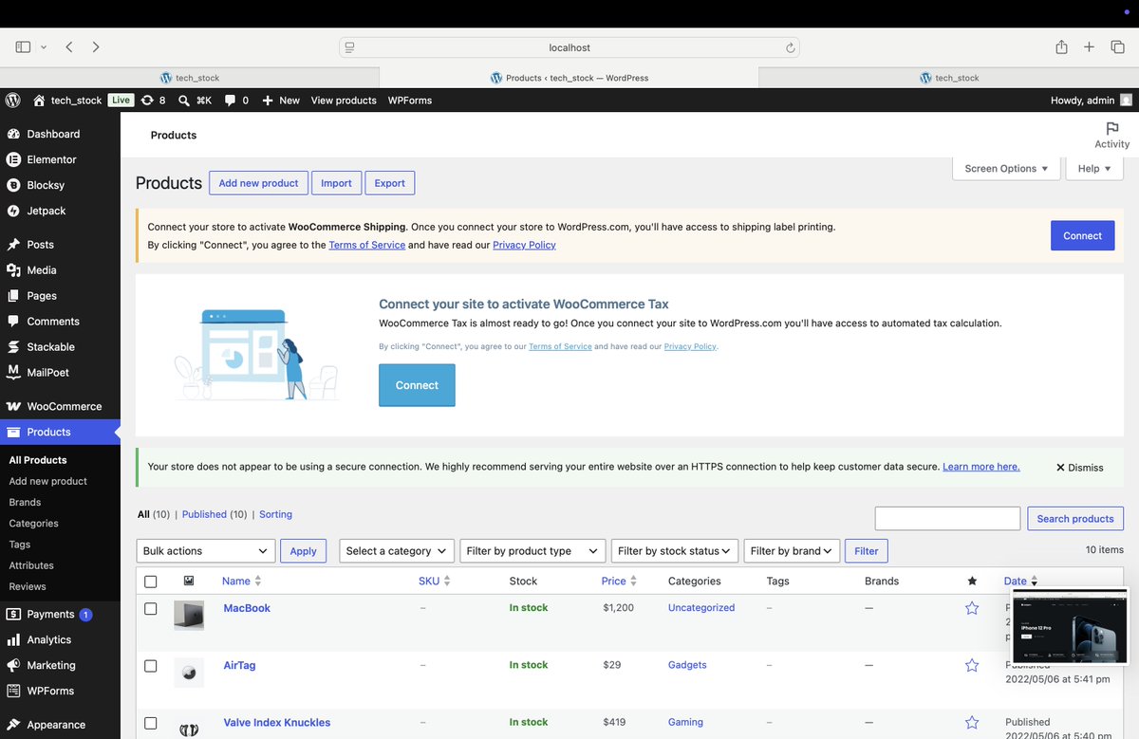Check the MacBook row checkbox
This screenshot has height=739, width=1139.
150,609
